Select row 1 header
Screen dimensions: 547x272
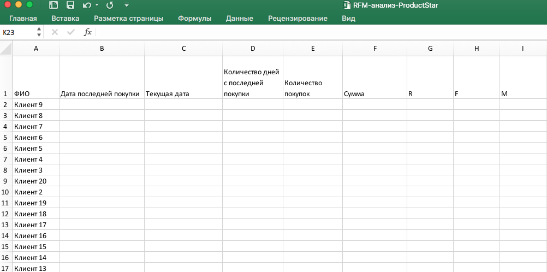click(x=7, y=77)
